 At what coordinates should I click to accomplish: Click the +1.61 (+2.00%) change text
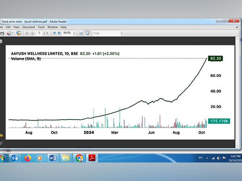[x=106, y=53]
